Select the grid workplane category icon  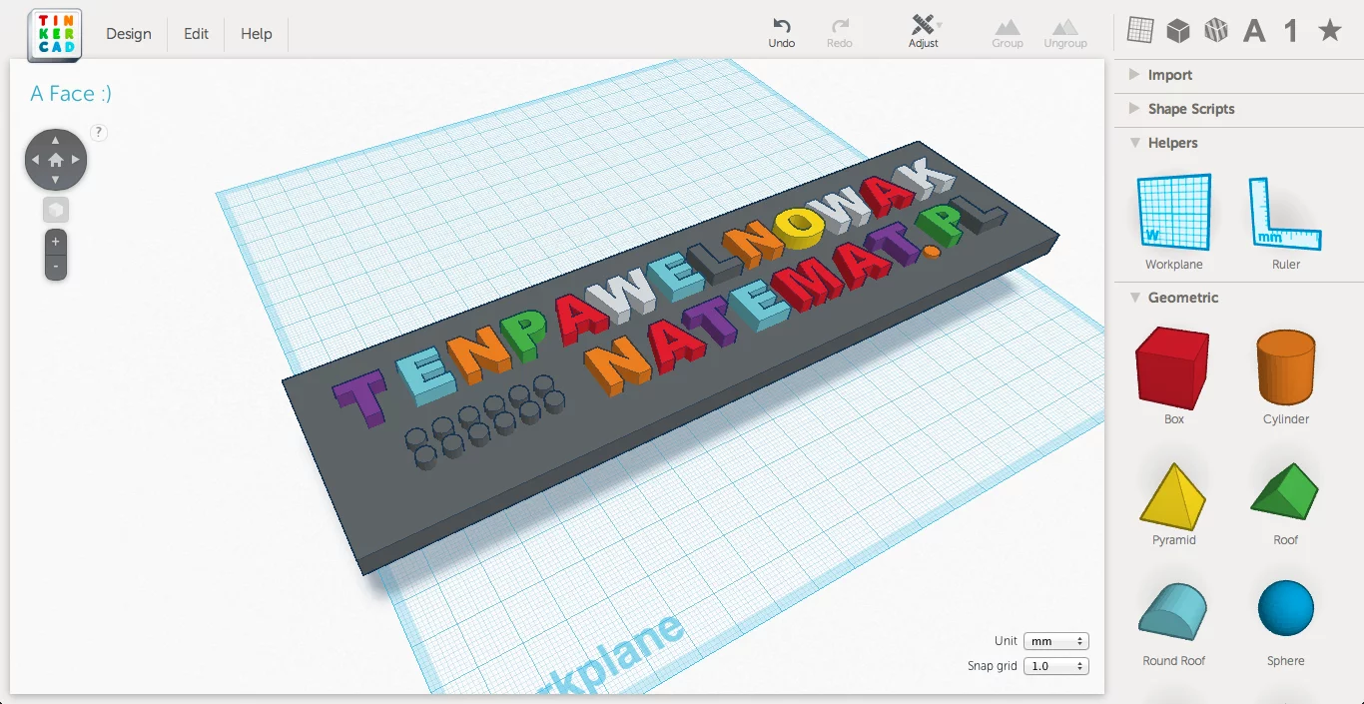1140,30
